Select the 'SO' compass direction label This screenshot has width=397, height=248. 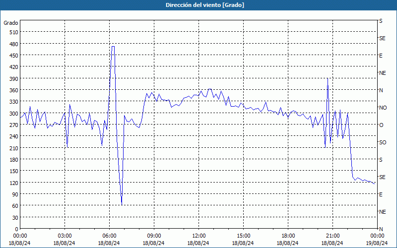tap(383, 142)
